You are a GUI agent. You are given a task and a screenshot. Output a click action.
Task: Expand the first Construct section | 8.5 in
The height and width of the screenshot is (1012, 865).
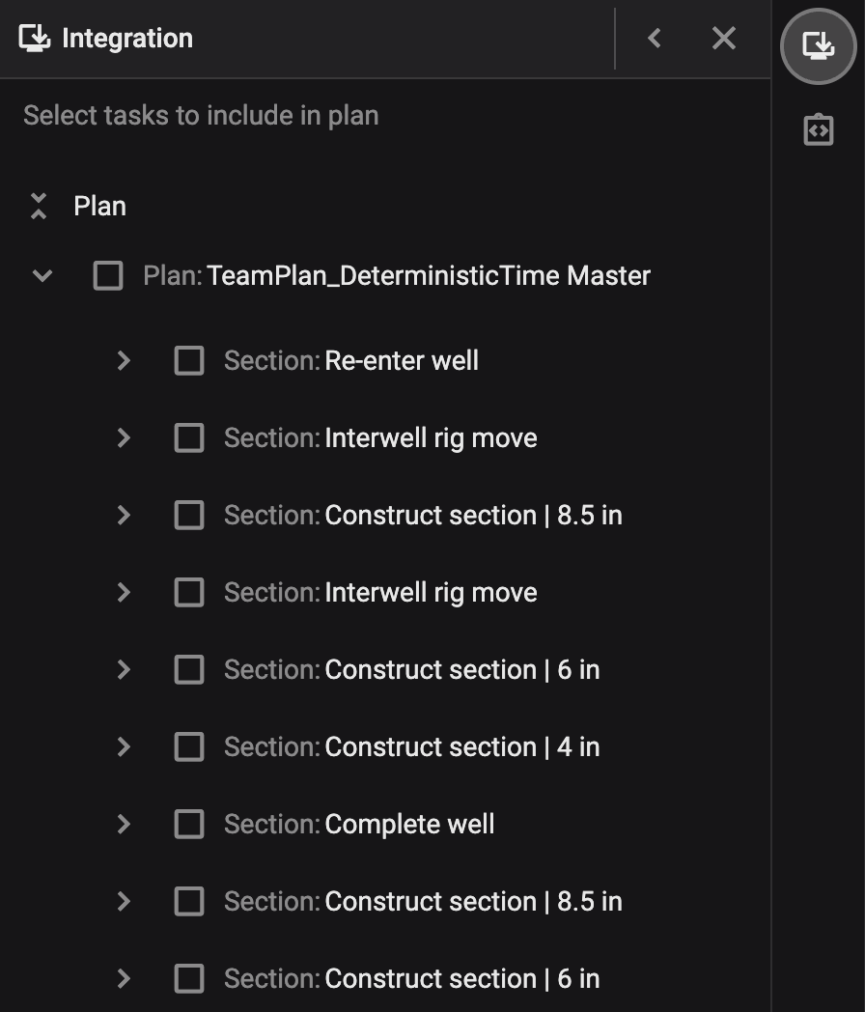pyautogui.click(x=123, y=515)
